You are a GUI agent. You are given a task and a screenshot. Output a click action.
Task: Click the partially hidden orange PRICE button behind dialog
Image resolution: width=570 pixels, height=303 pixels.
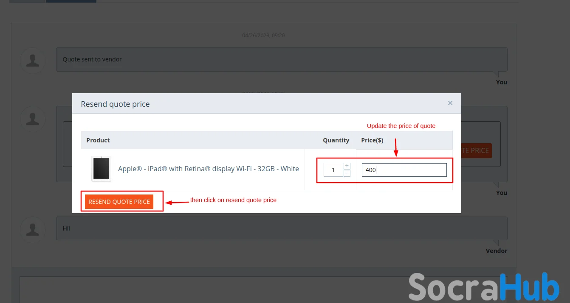(x=477, y=150)
